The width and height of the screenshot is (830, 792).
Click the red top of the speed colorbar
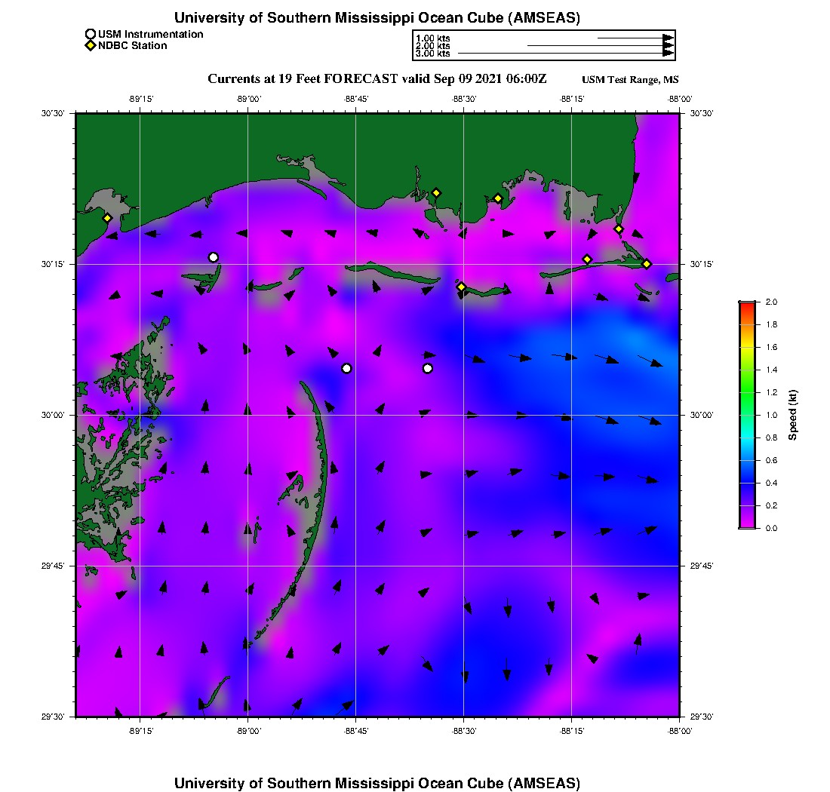(x=747, y=305)
